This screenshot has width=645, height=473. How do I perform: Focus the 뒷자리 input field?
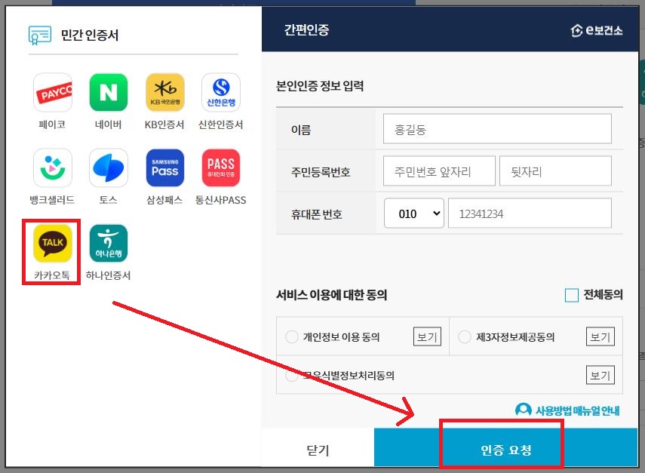click(555, 170)
